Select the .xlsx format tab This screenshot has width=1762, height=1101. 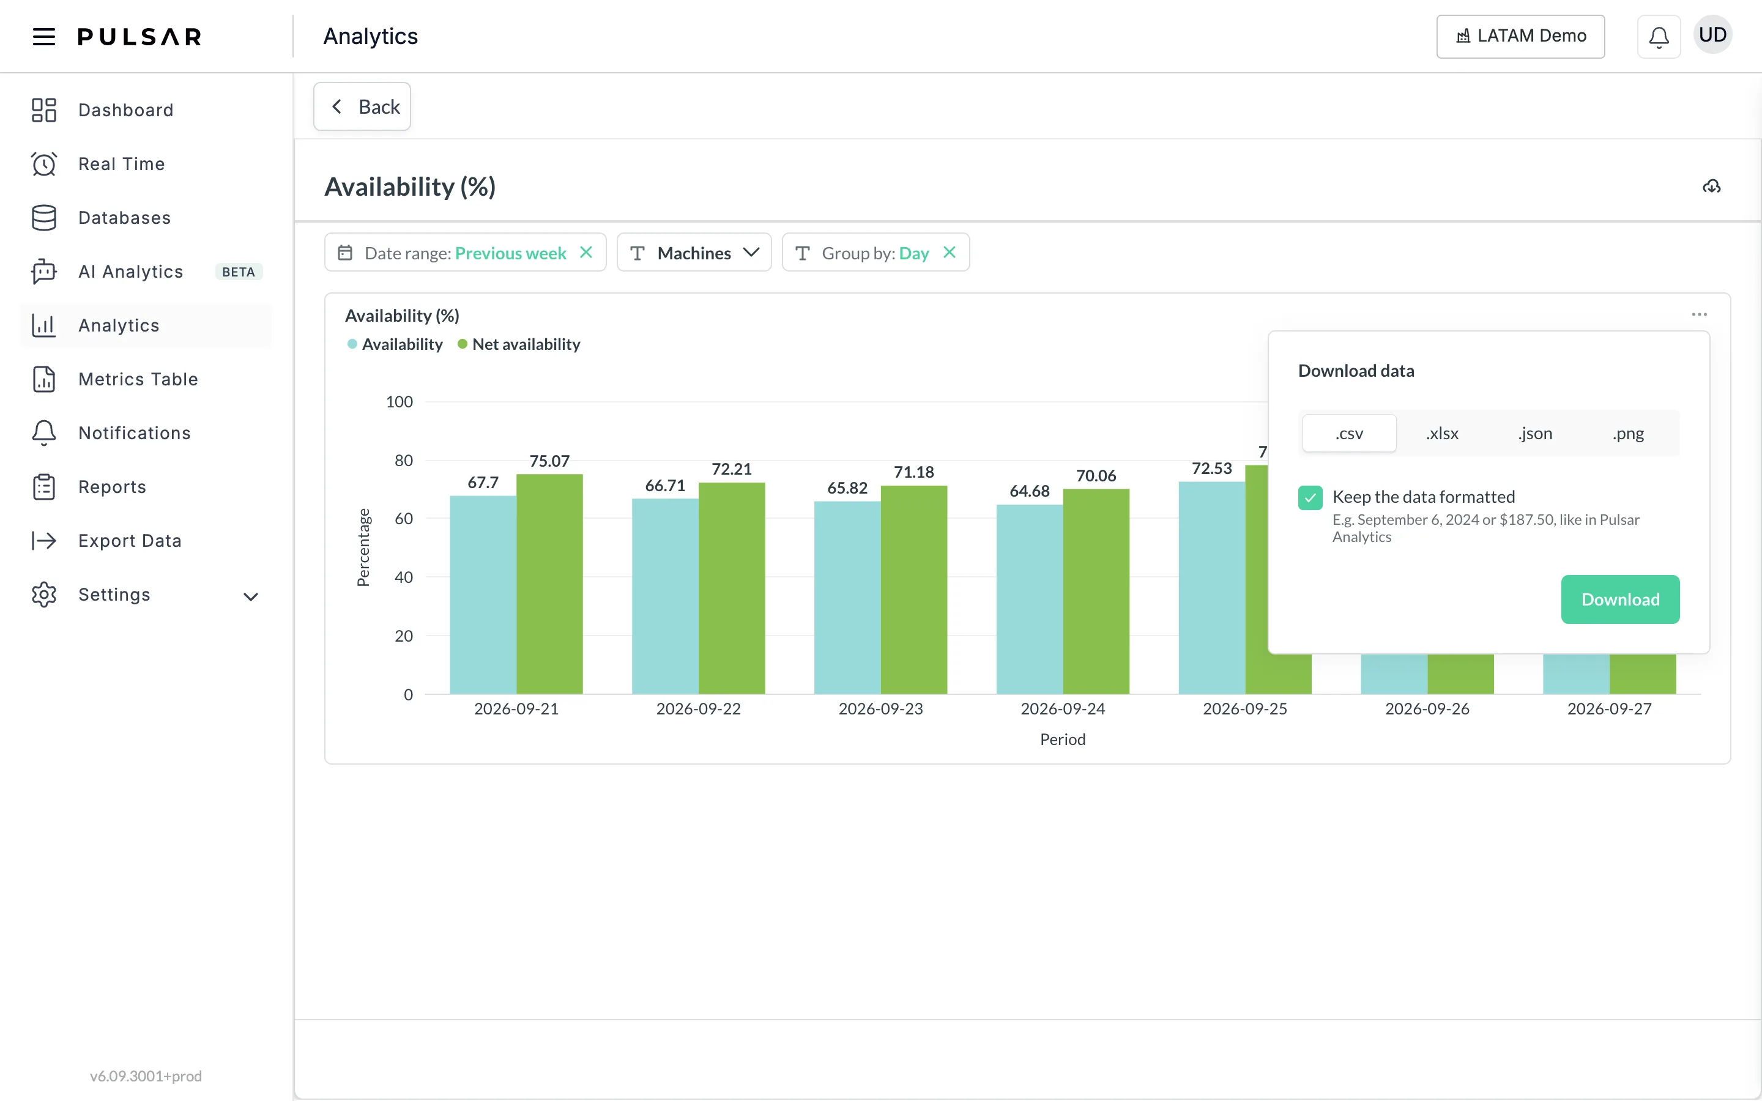(1443, 433)
